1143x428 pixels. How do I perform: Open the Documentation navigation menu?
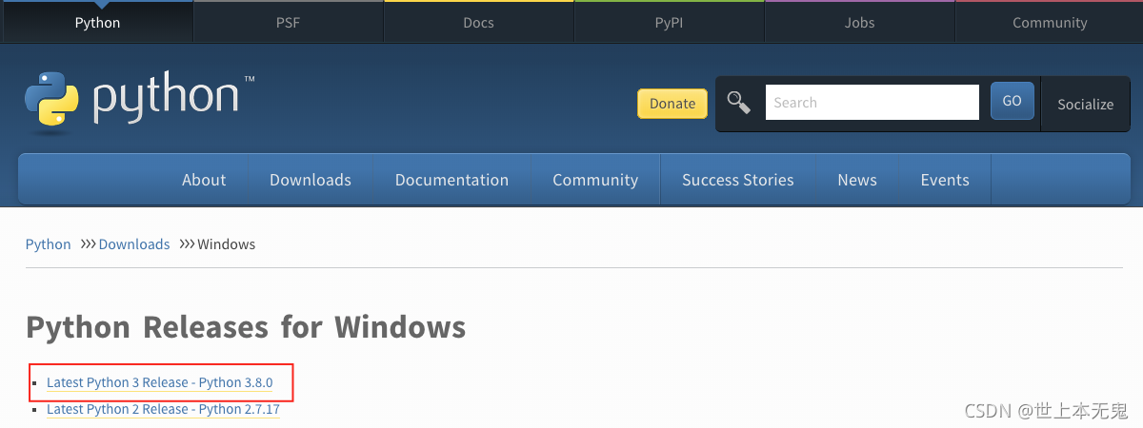(451, 180)
